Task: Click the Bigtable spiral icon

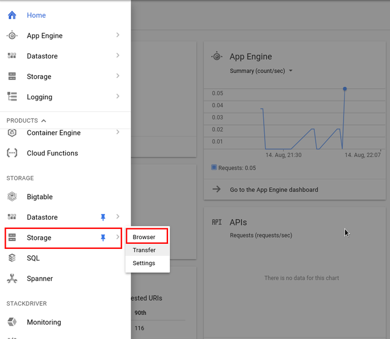Action: [x=12, y=197]
